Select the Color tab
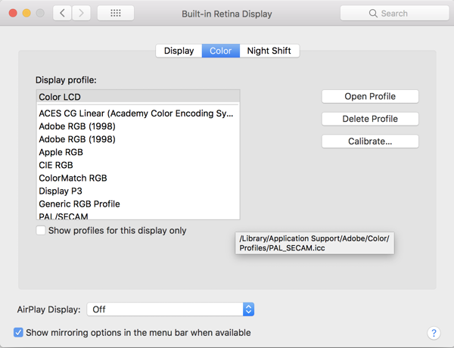Screen dimensions: 454x348 click(220, 51)
